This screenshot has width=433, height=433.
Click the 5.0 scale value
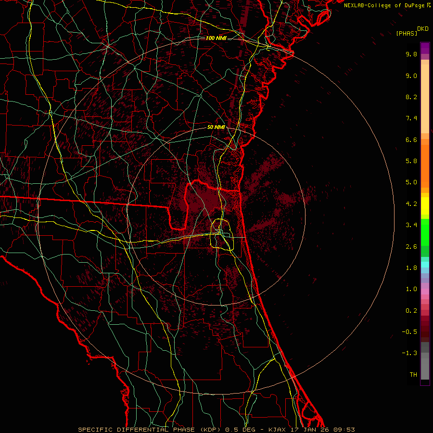(x=411, y=182)
